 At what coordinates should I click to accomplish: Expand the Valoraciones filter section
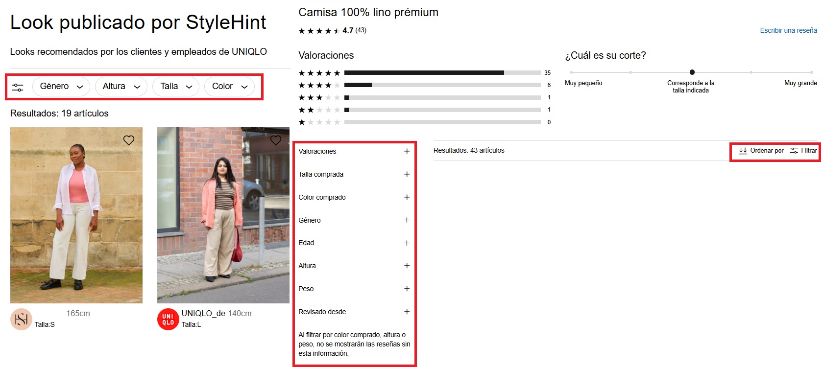(x=354, y=151)
